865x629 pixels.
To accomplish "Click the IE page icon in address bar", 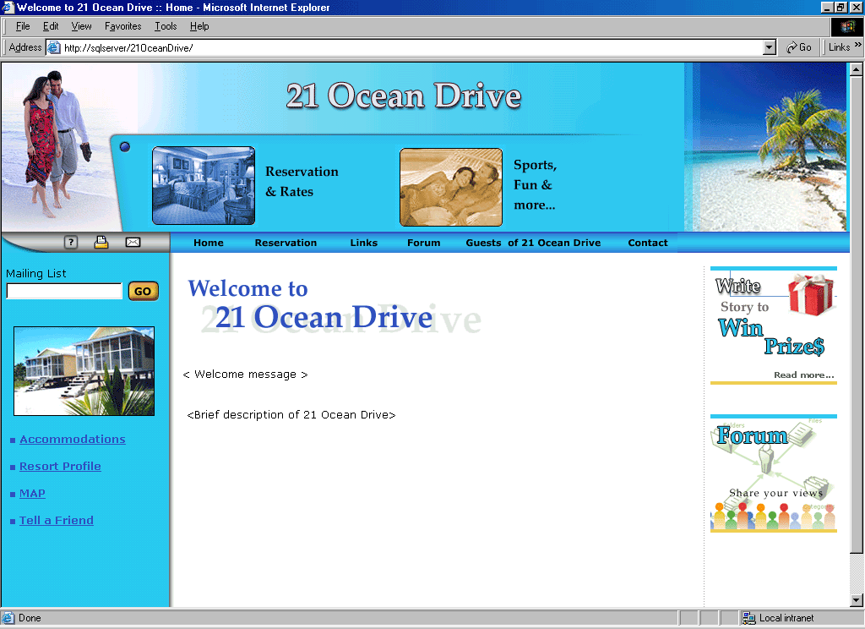I will [x=53, y=47].
